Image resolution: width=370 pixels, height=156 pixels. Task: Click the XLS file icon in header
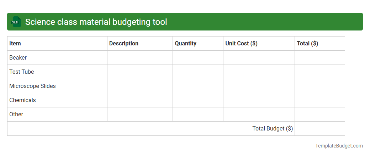(x=16, y=22)
